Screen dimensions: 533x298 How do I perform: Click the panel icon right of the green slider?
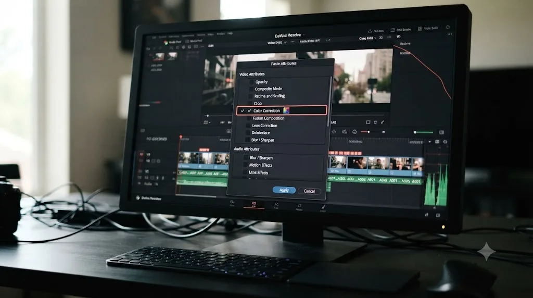pyautogui.click(x=441, y=132)
